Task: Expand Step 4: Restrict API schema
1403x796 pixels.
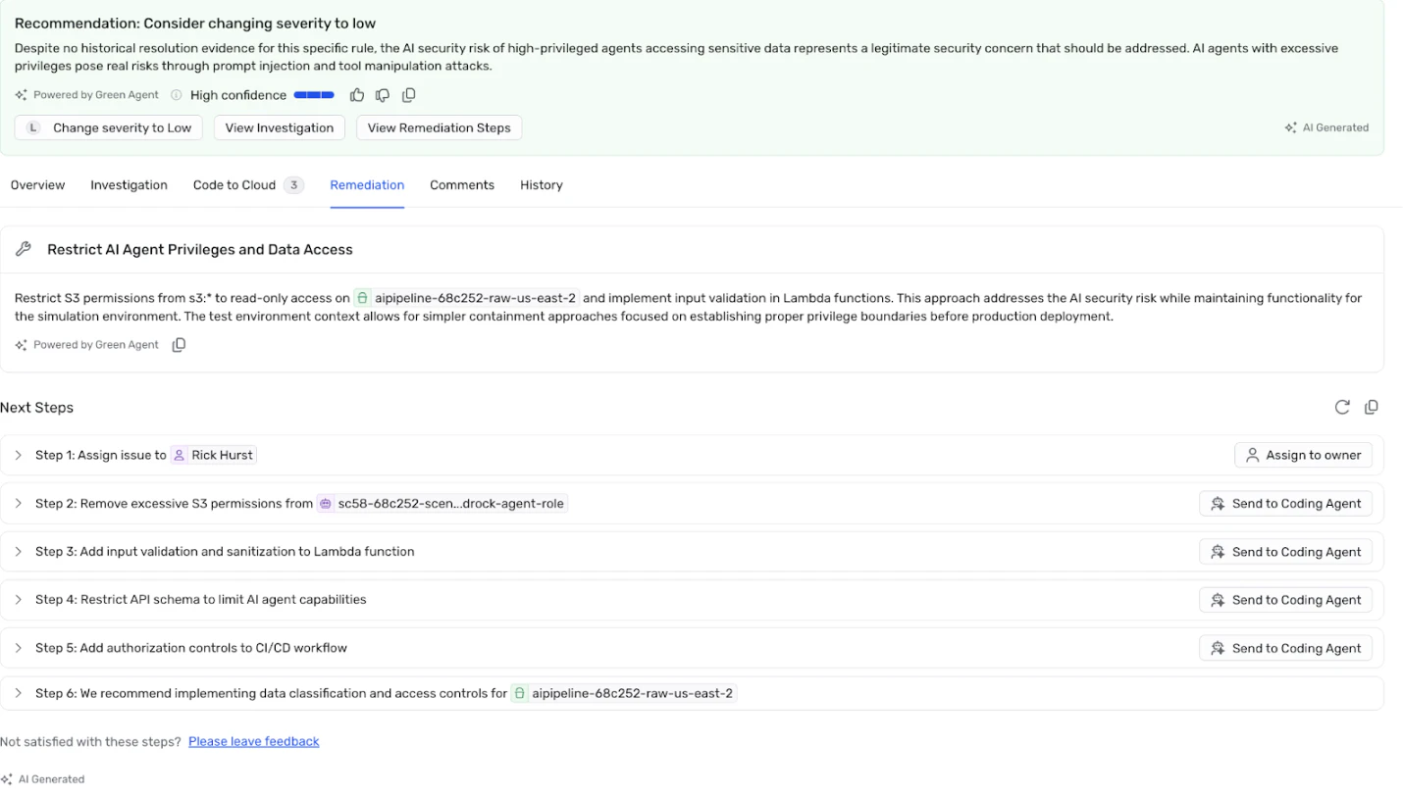Action: [x=18, y=600]
